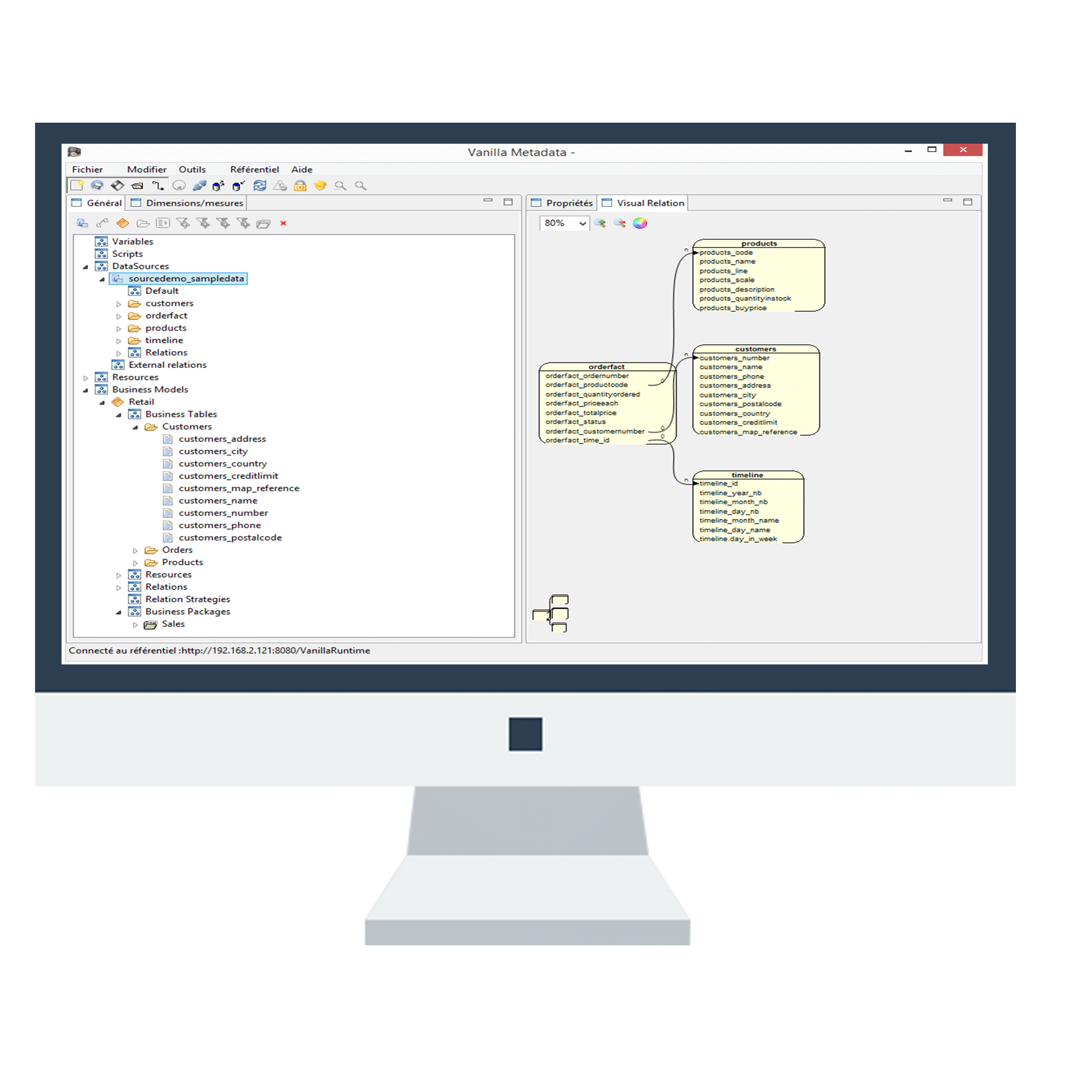Click the blue plug connection icon
The height and width of the screenshot is (1068, 1068).
[199, 186]
